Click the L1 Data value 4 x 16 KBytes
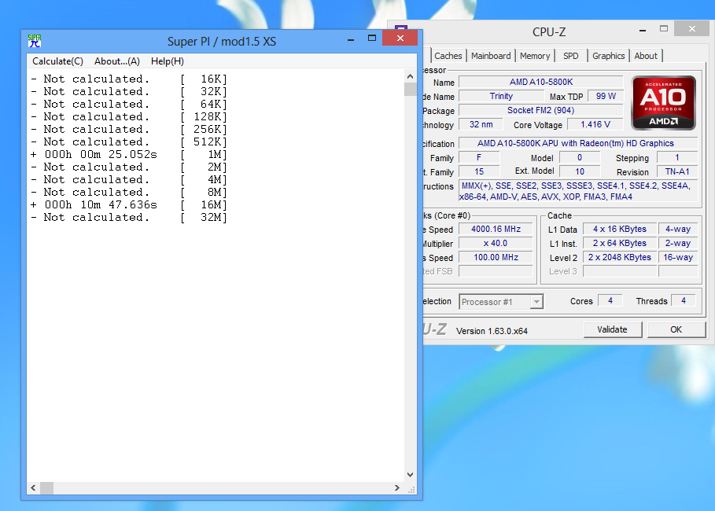Image resolution: width=715 pixels, height=511 pixels. [x=620, y=229]
